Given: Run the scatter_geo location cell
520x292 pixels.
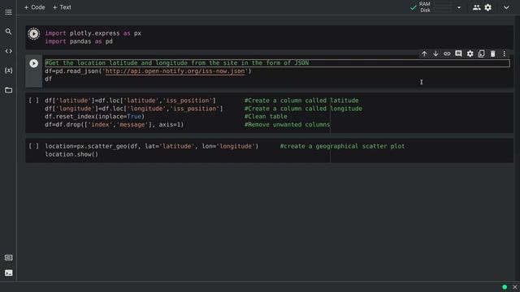Looking at the screenshot, I should [33, 146].
